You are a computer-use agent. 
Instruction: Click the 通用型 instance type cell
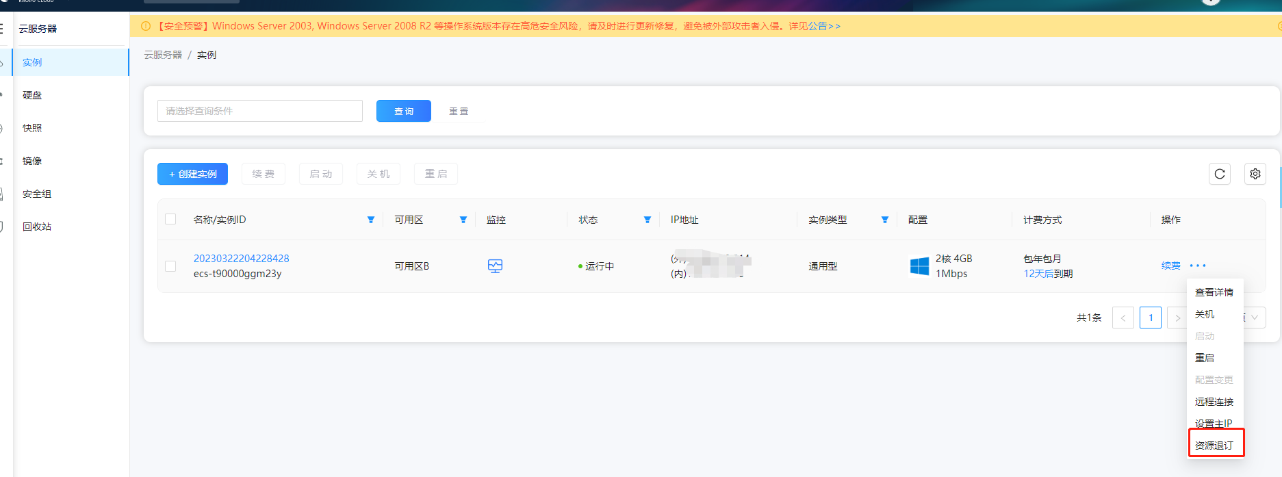pyautogui.click(x=823, y=266)
